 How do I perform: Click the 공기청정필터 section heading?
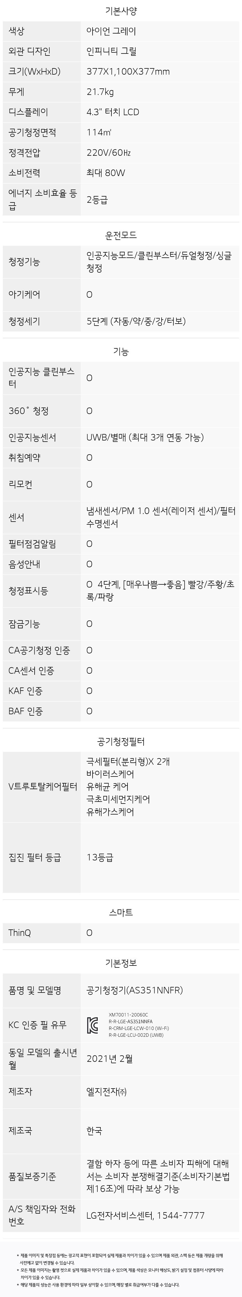point(121,741)
